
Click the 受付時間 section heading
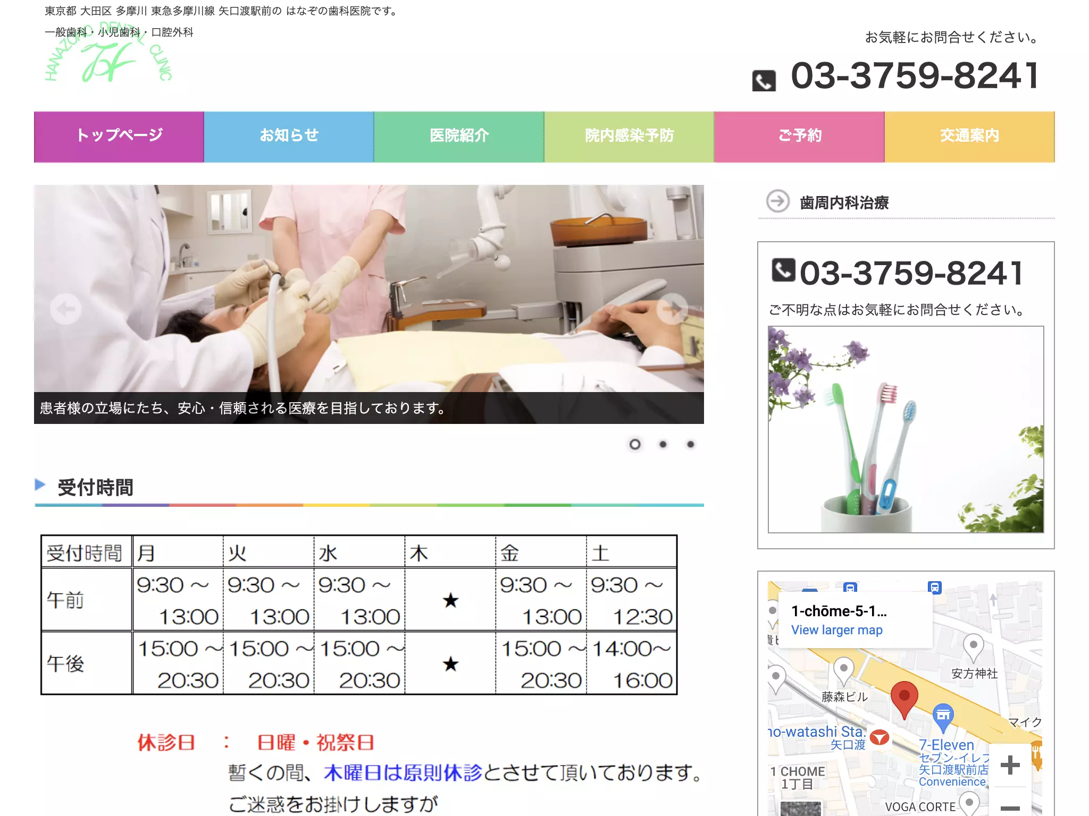click(95, 487)
